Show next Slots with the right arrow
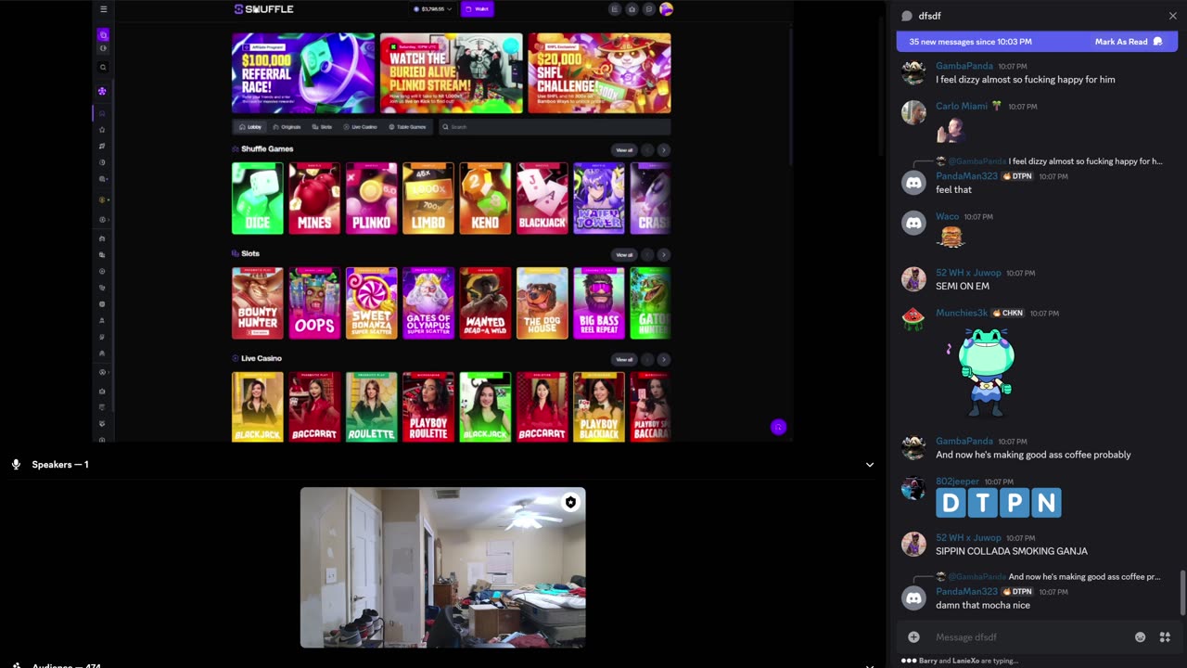This screenshot has width=1187, height=668. coord(664,254)
